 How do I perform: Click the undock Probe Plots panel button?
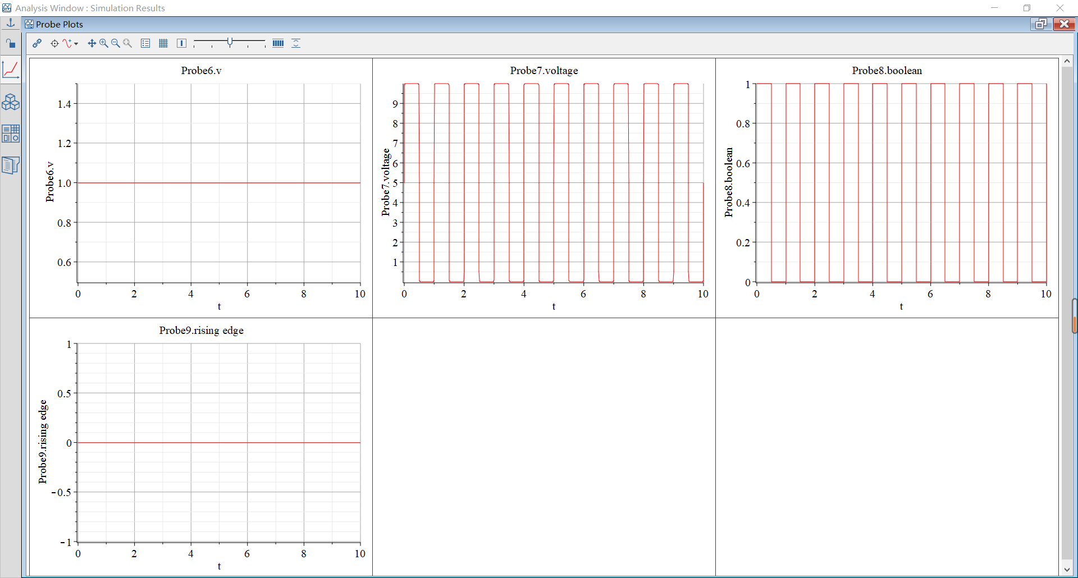click(1040, 24)
